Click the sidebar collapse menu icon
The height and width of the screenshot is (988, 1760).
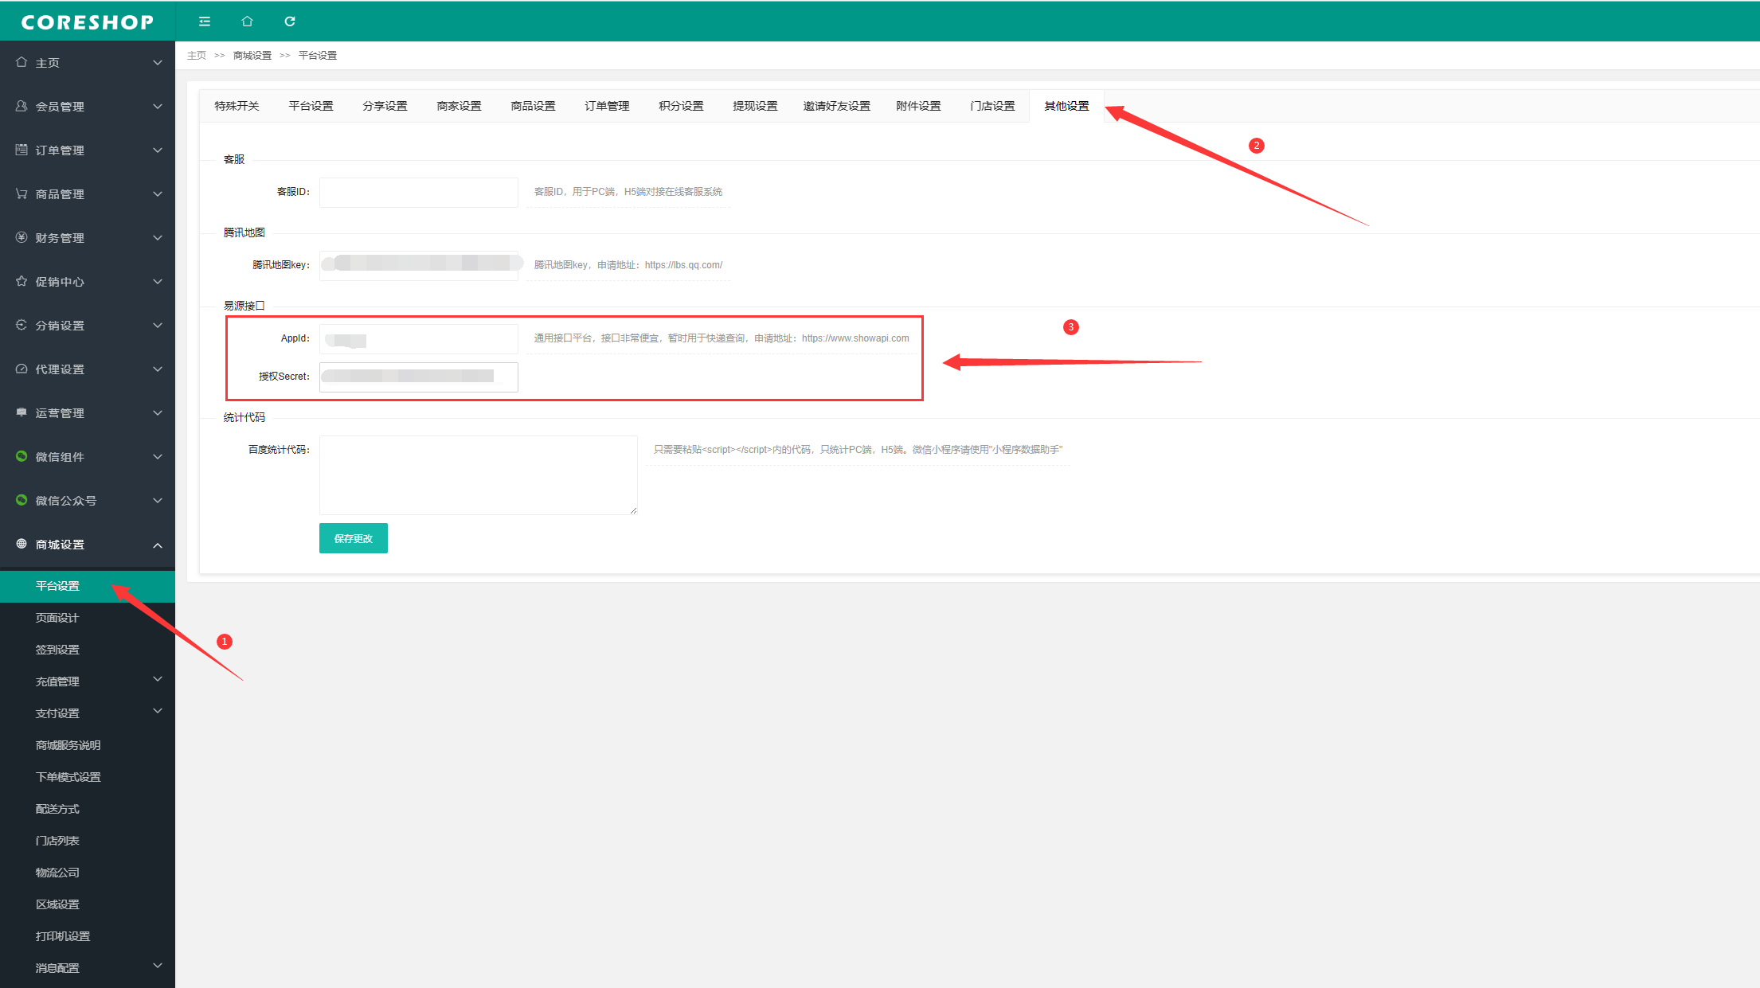[205, 21]
